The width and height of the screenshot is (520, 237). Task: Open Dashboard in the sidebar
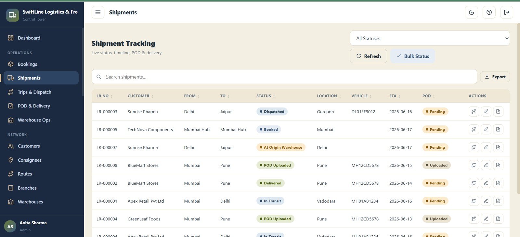point(41,38)
